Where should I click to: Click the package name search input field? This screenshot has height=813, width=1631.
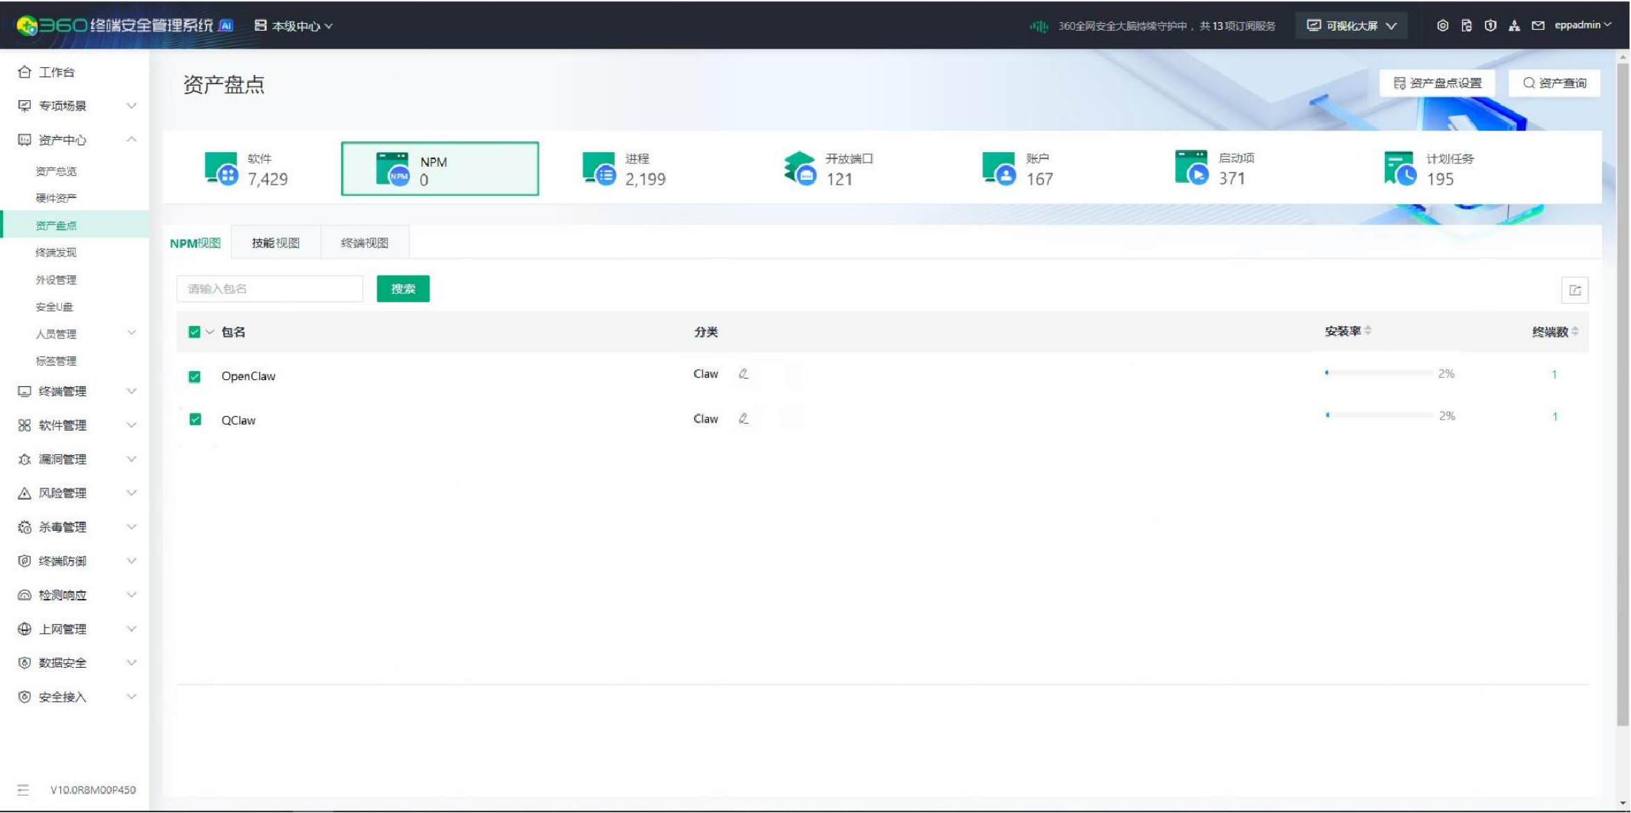point(270,288)
